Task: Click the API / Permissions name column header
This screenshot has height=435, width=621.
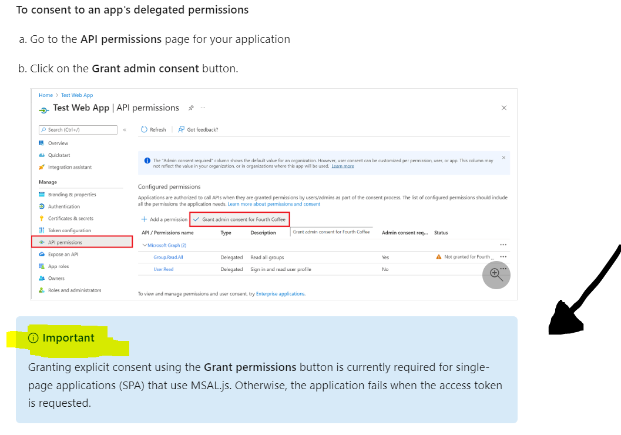Action: coord(167,233)
